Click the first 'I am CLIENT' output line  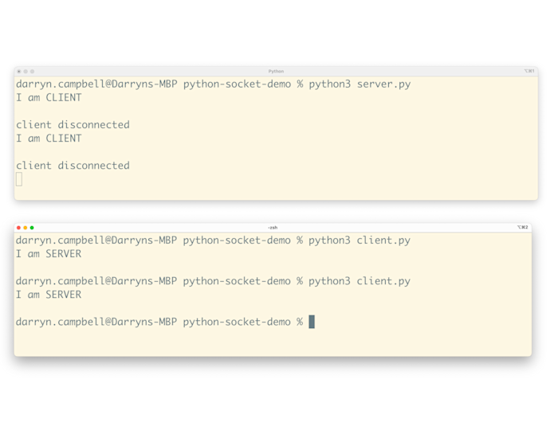[x=49, y=97]
